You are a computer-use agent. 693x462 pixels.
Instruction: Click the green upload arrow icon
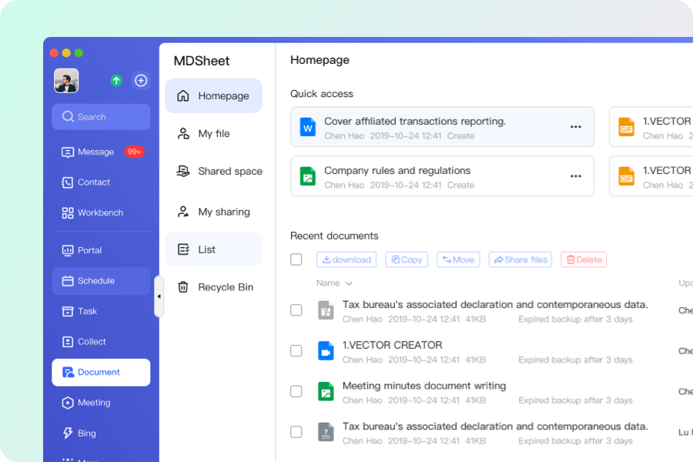pyautogui.click(x=116, y=80)
